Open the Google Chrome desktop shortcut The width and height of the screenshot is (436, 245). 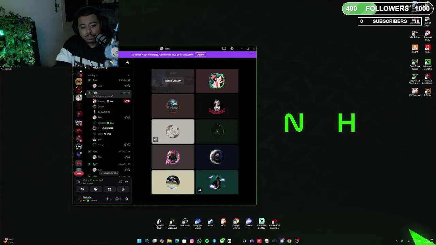[x=236, y=224]
